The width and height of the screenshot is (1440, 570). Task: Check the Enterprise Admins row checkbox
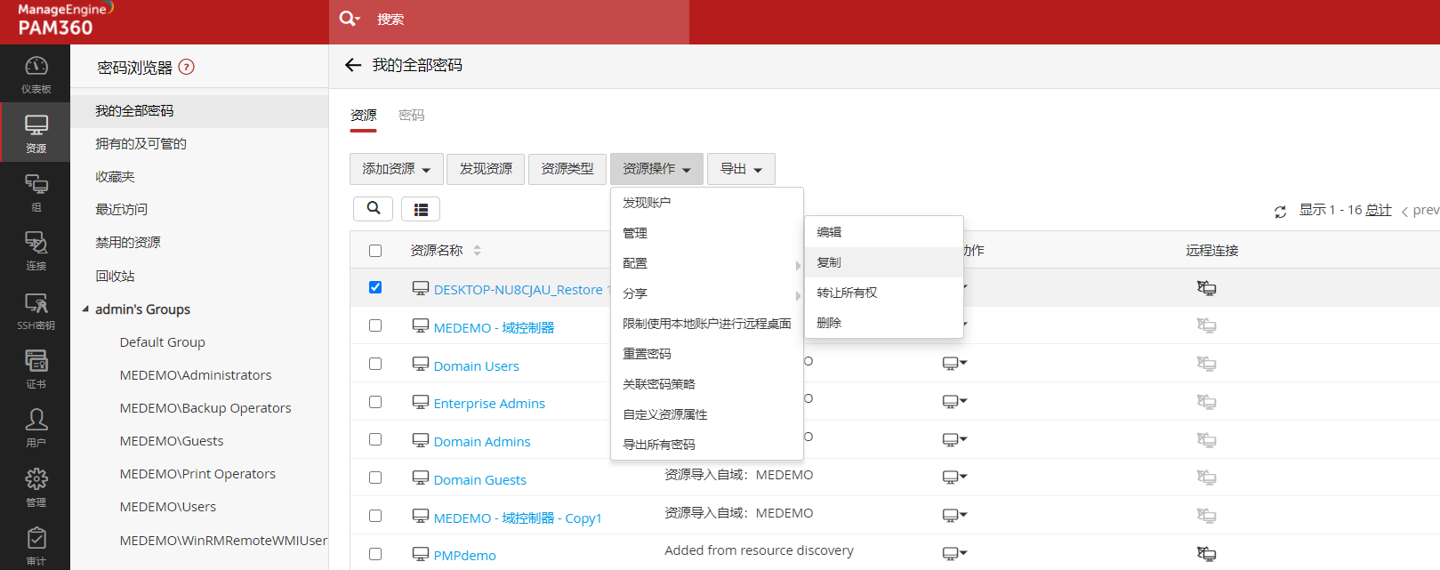point(375,402)
